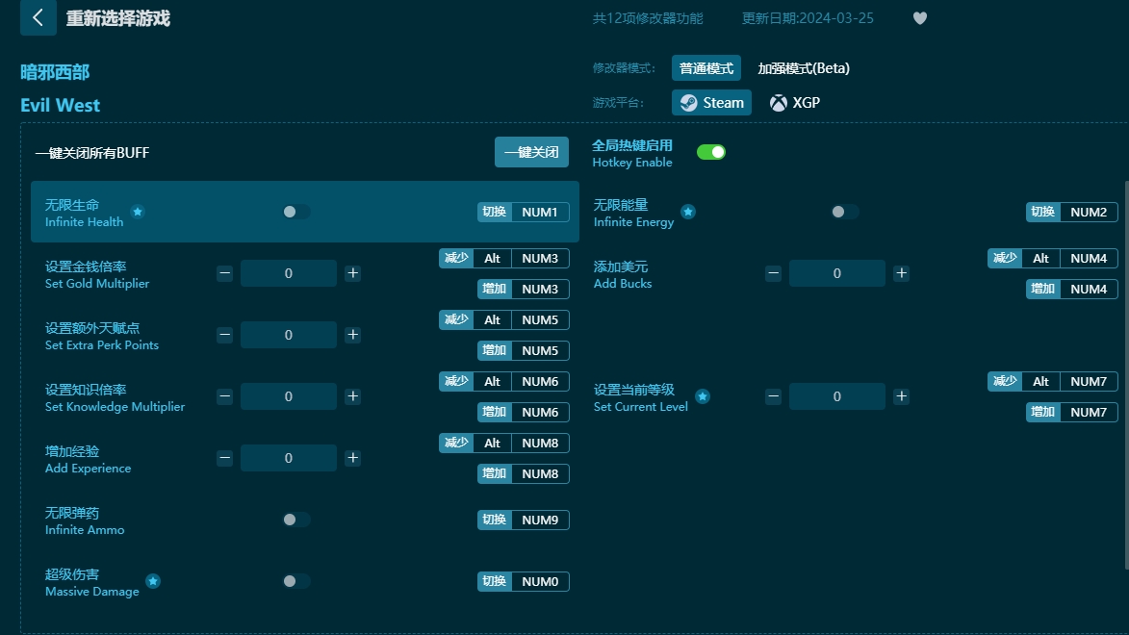This screenshot has width=1129, height=635.
Task: Click the 一键关闭 button
Action: tap(531, 152)
